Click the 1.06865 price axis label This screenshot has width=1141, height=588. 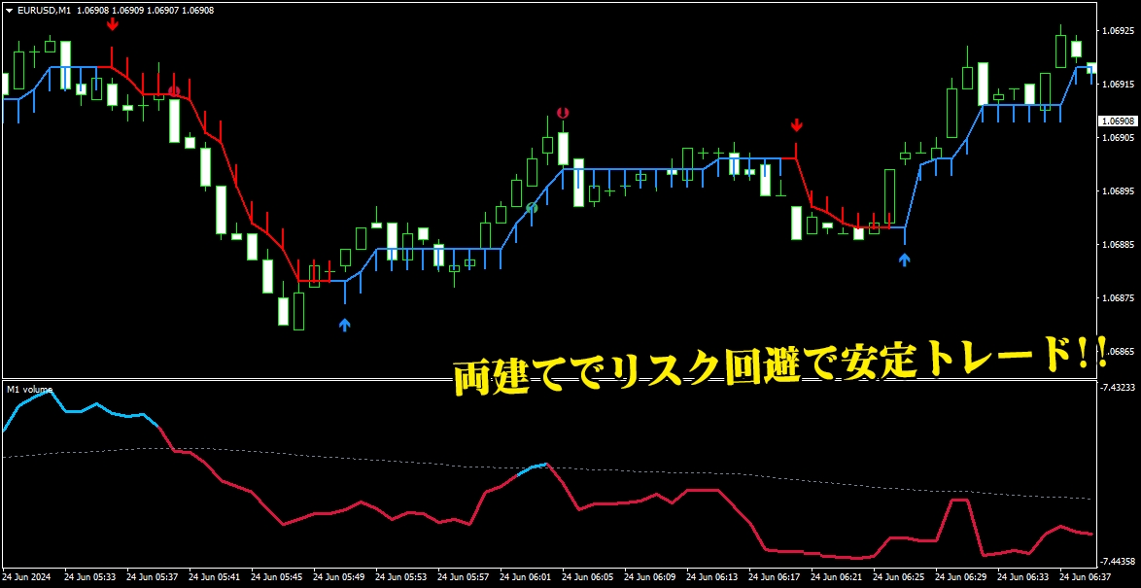(1119, 352)
